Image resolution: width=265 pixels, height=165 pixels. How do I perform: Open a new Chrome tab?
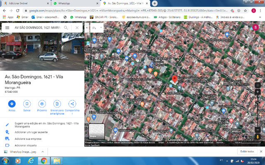[154, 3]
